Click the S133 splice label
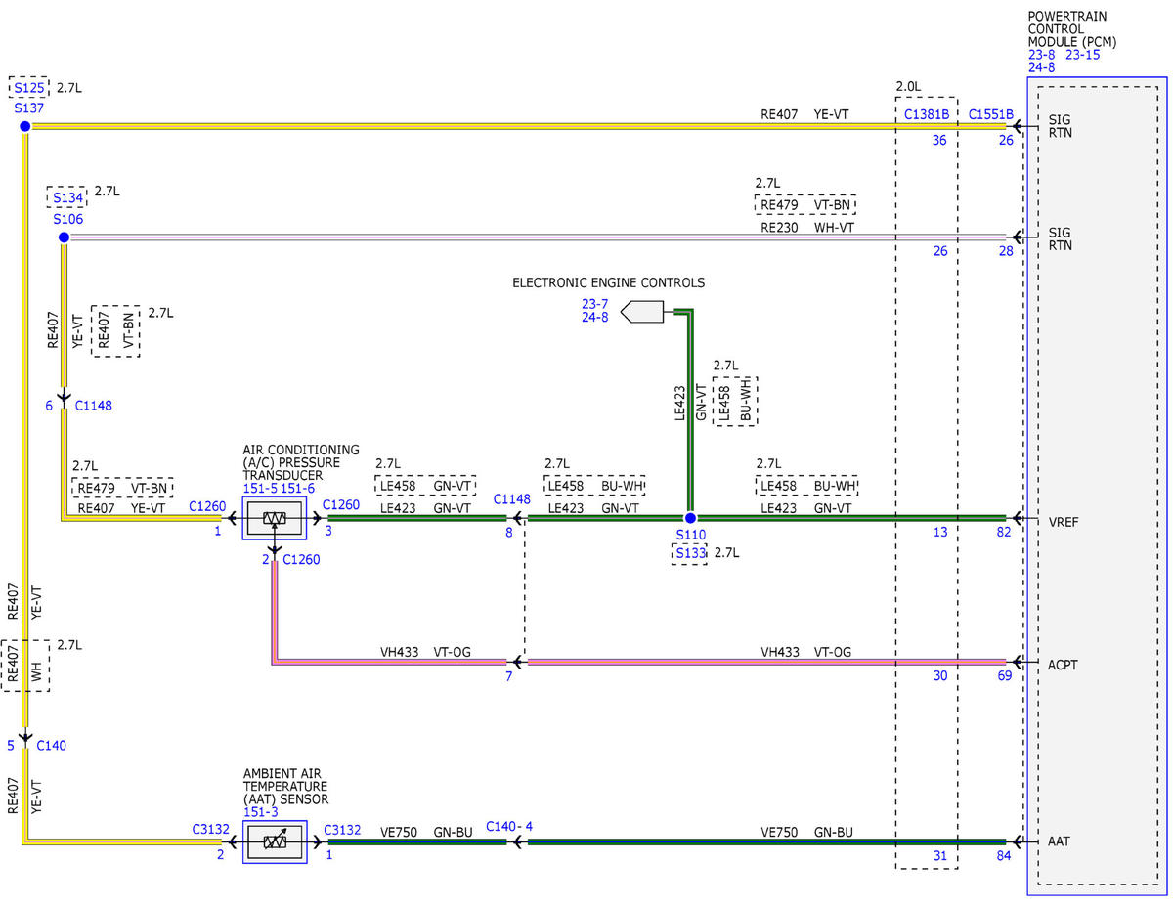The image size is (1173, 906). click(x=690, y=553)
